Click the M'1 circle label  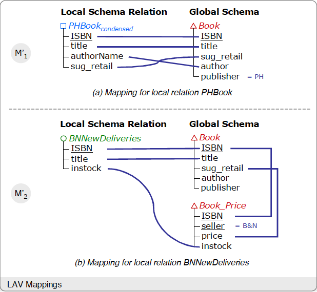pyautogui.click(x=21, y=53)
